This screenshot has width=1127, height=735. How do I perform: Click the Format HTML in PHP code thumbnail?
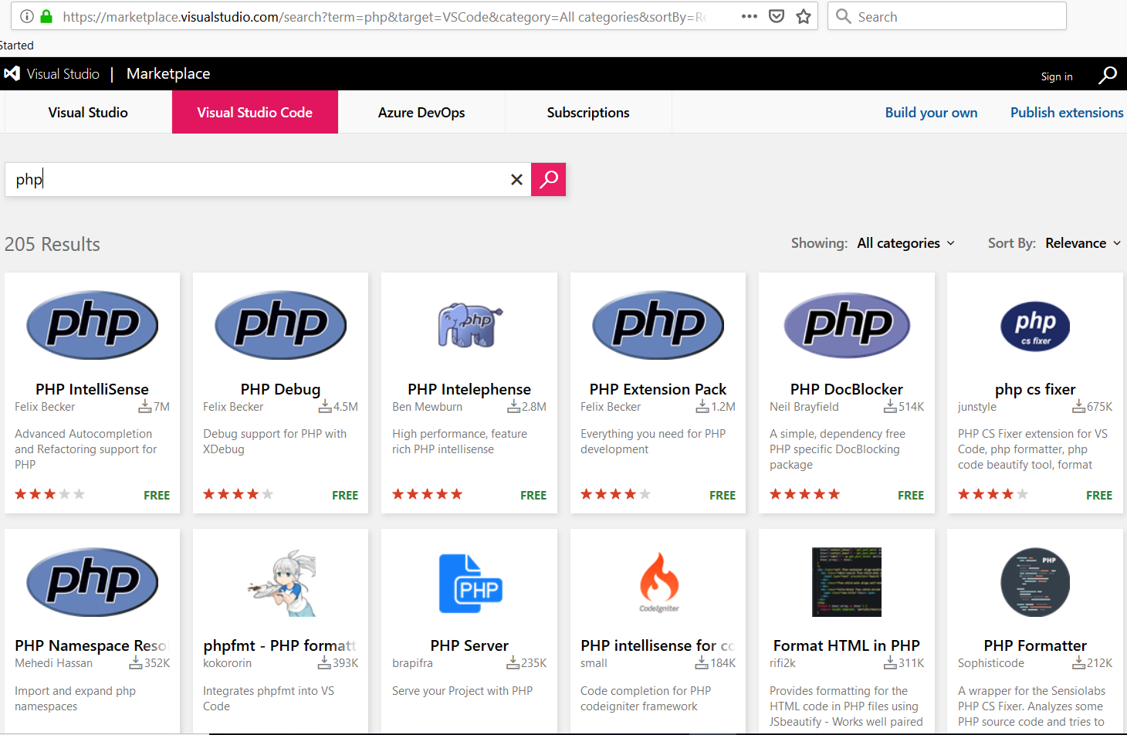click(x=847, y=582)
